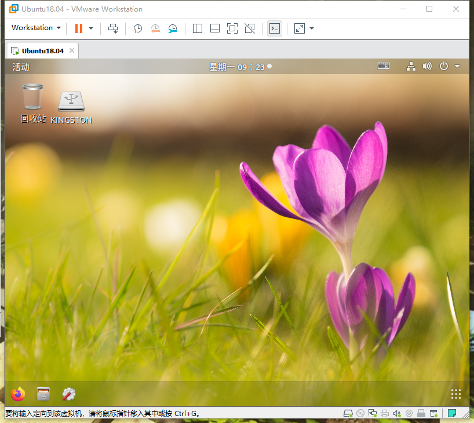The image size is (474, 423).
Task: Select the 回收站 trash desktop icon
Action: 33,104
